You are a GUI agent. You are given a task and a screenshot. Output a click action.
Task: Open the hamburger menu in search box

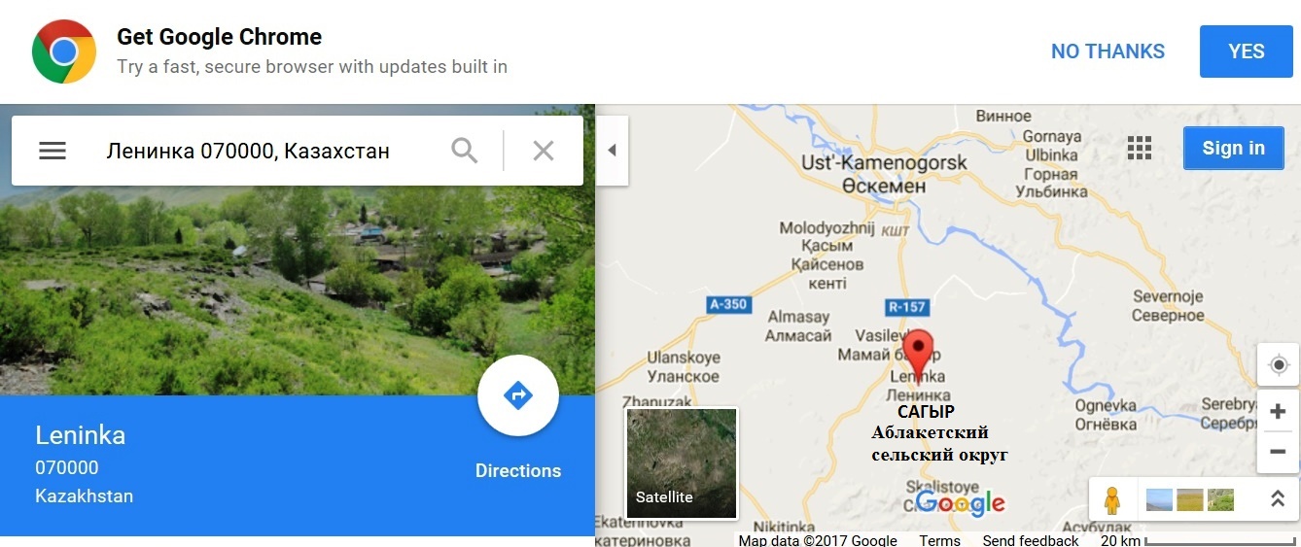pyautogui.click(x=53, y=151)
